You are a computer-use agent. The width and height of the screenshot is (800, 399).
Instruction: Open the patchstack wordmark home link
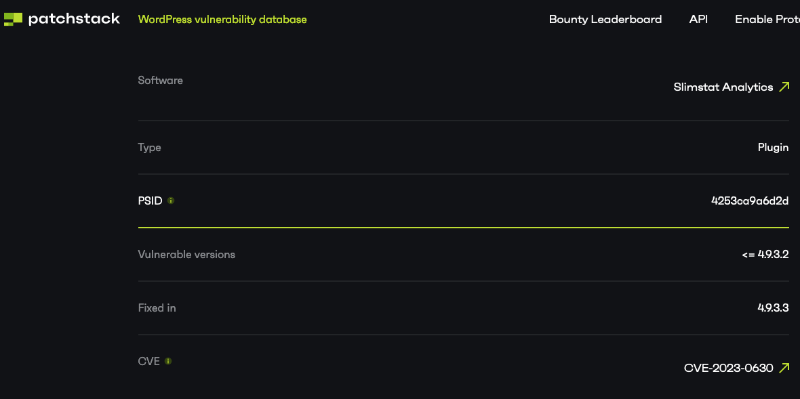click(x=74, y=20)
